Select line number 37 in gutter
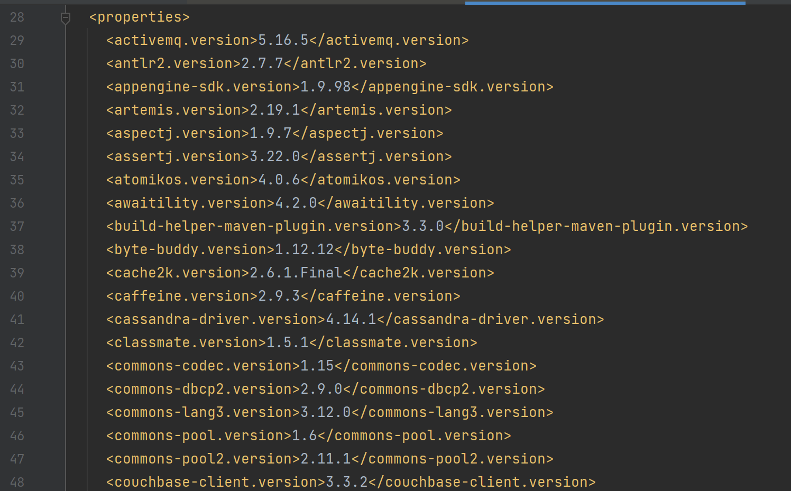This screenshot has height=491, width=791. (x=17, y=226)
